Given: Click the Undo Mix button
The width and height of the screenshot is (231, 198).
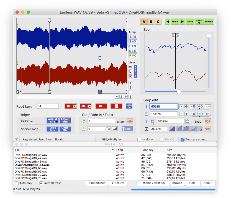Looking at the screenshot, I should 65,129.
